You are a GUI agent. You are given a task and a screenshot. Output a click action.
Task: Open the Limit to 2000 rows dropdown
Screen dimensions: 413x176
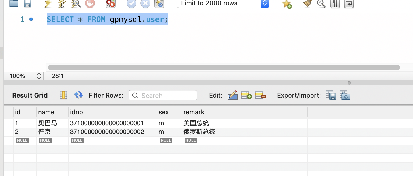click(223, 3)
